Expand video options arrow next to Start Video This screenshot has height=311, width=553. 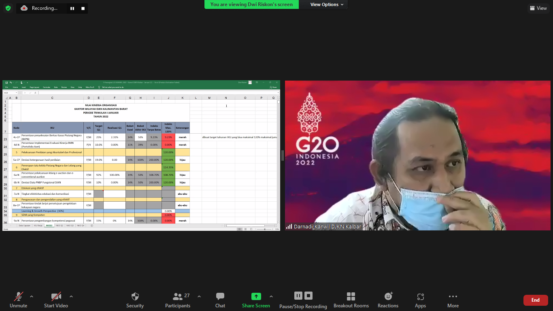coord(71,296)
